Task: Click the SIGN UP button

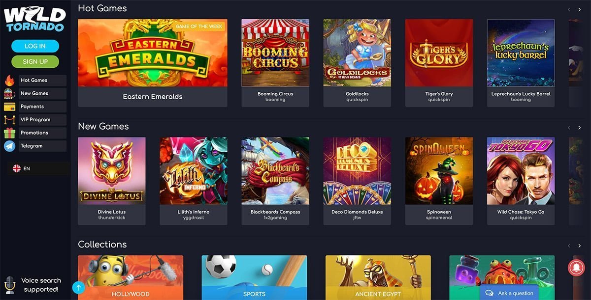Action: tap(35, 61)
